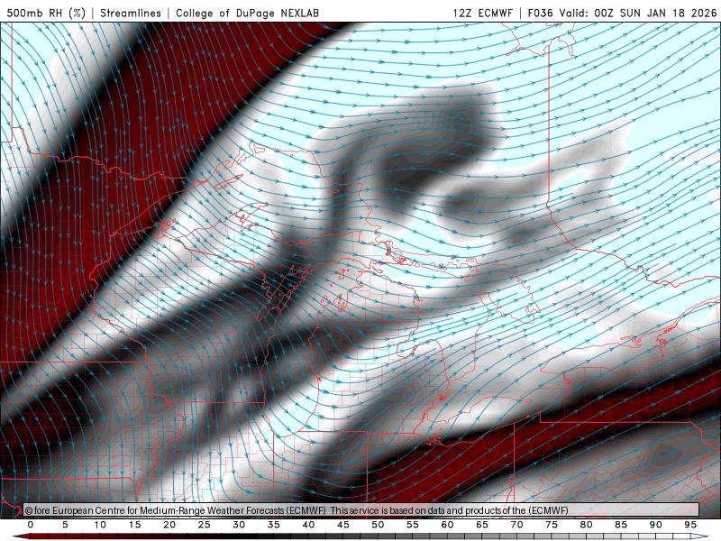The width and height of the screenshot is (721, 541).
Task: Click the "60" label on the color scale
Action: tap(447, 525)
